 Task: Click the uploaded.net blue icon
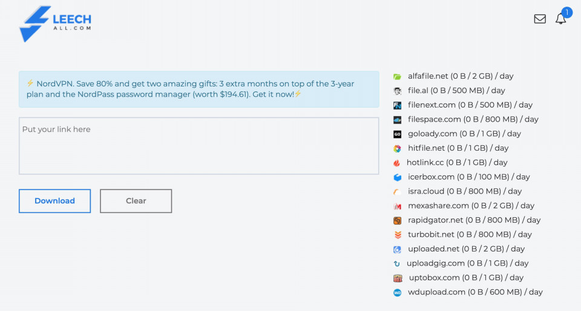pos(397,249)
